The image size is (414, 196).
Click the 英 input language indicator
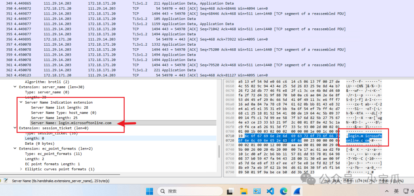pyautogui.click(x=396, y=191)
